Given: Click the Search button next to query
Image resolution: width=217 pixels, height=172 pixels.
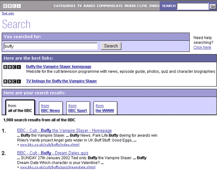Looking at the screenshot, I should [111, 46].
